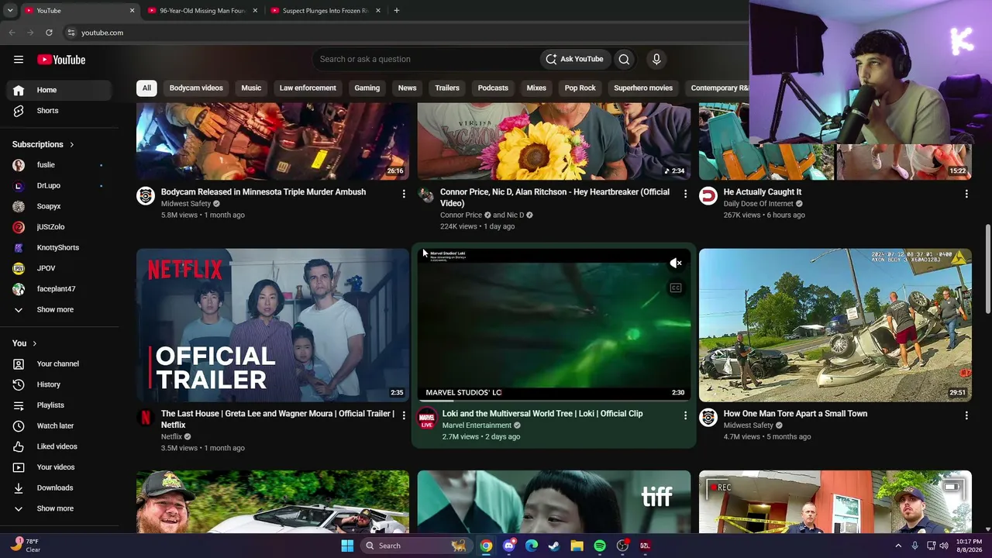Viewport: 992px width, 558px height.
Task: Open options menu for Minnesota Triple Murder video
Action: (x=404, y=194)
